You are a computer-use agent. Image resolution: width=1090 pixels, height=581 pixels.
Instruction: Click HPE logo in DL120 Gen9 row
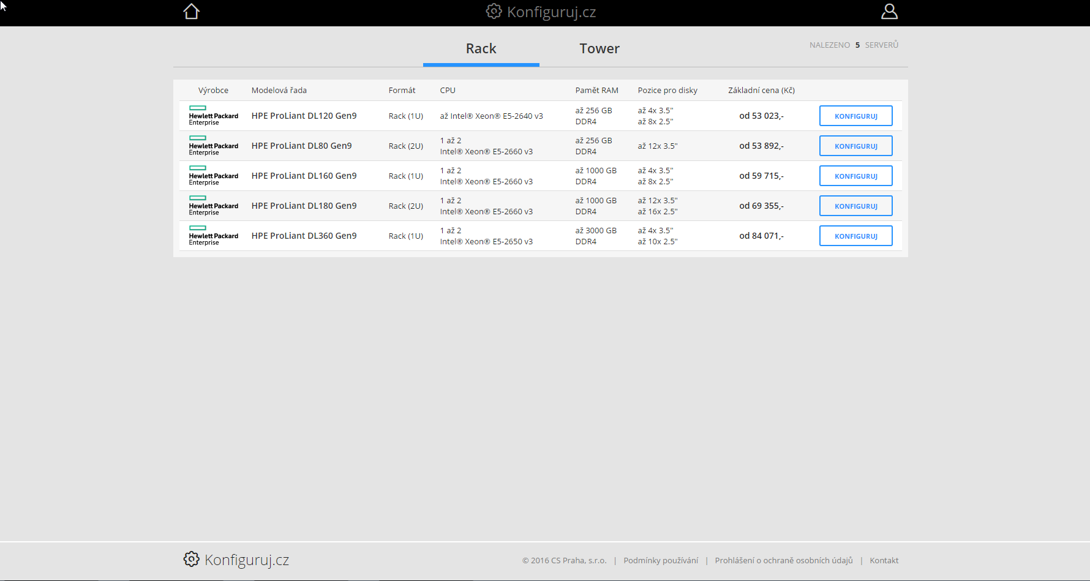pos(213,116)
